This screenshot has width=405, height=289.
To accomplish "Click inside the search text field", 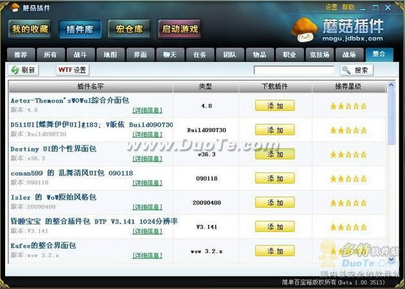I will pos(294,70).
